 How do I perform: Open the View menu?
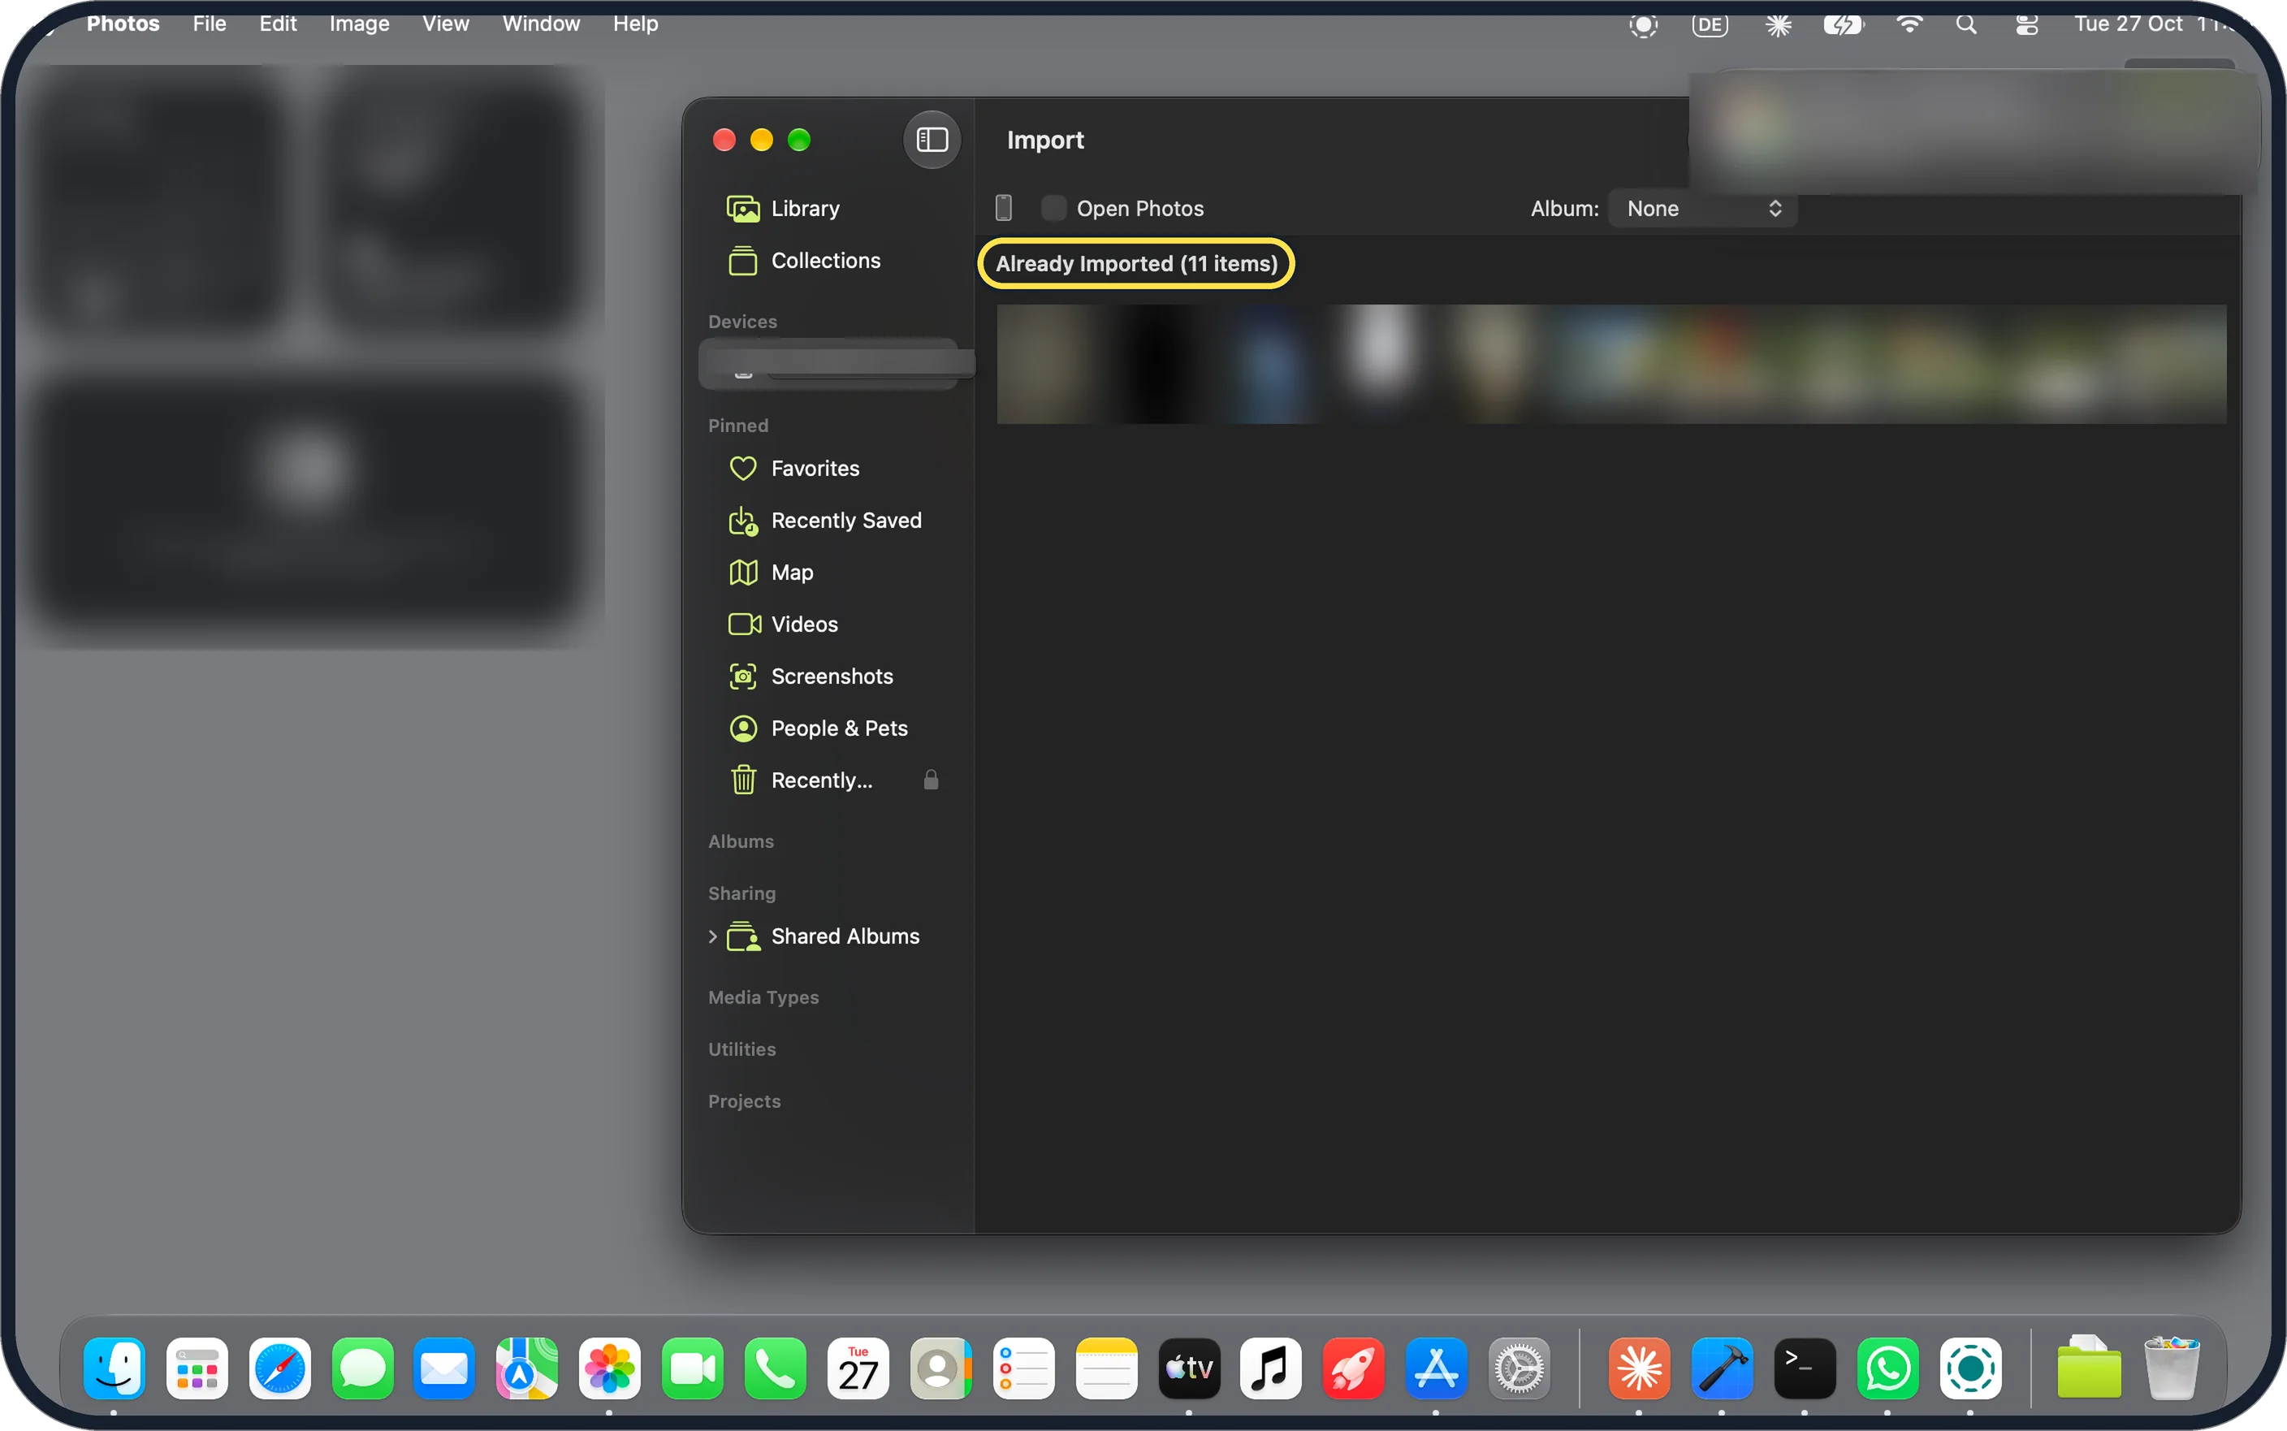[x=446, y=24]
